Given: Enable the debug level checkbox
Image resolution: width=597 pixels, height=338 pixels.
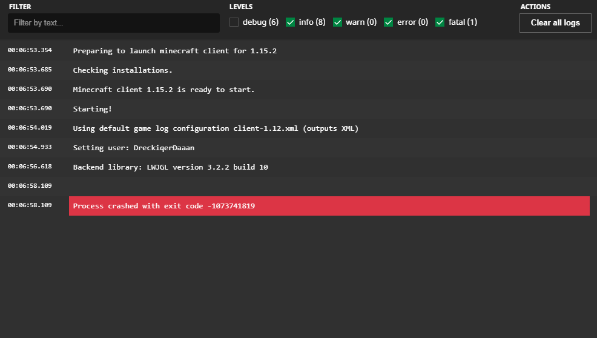Looking at the screenshot, I should click(x=234, y=22).
